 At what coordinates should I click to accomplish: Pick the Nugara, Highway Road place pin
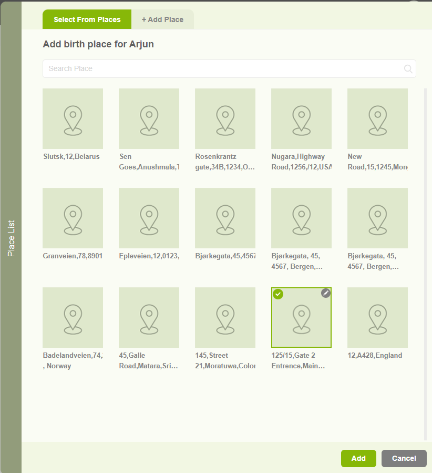pos(301,119)
